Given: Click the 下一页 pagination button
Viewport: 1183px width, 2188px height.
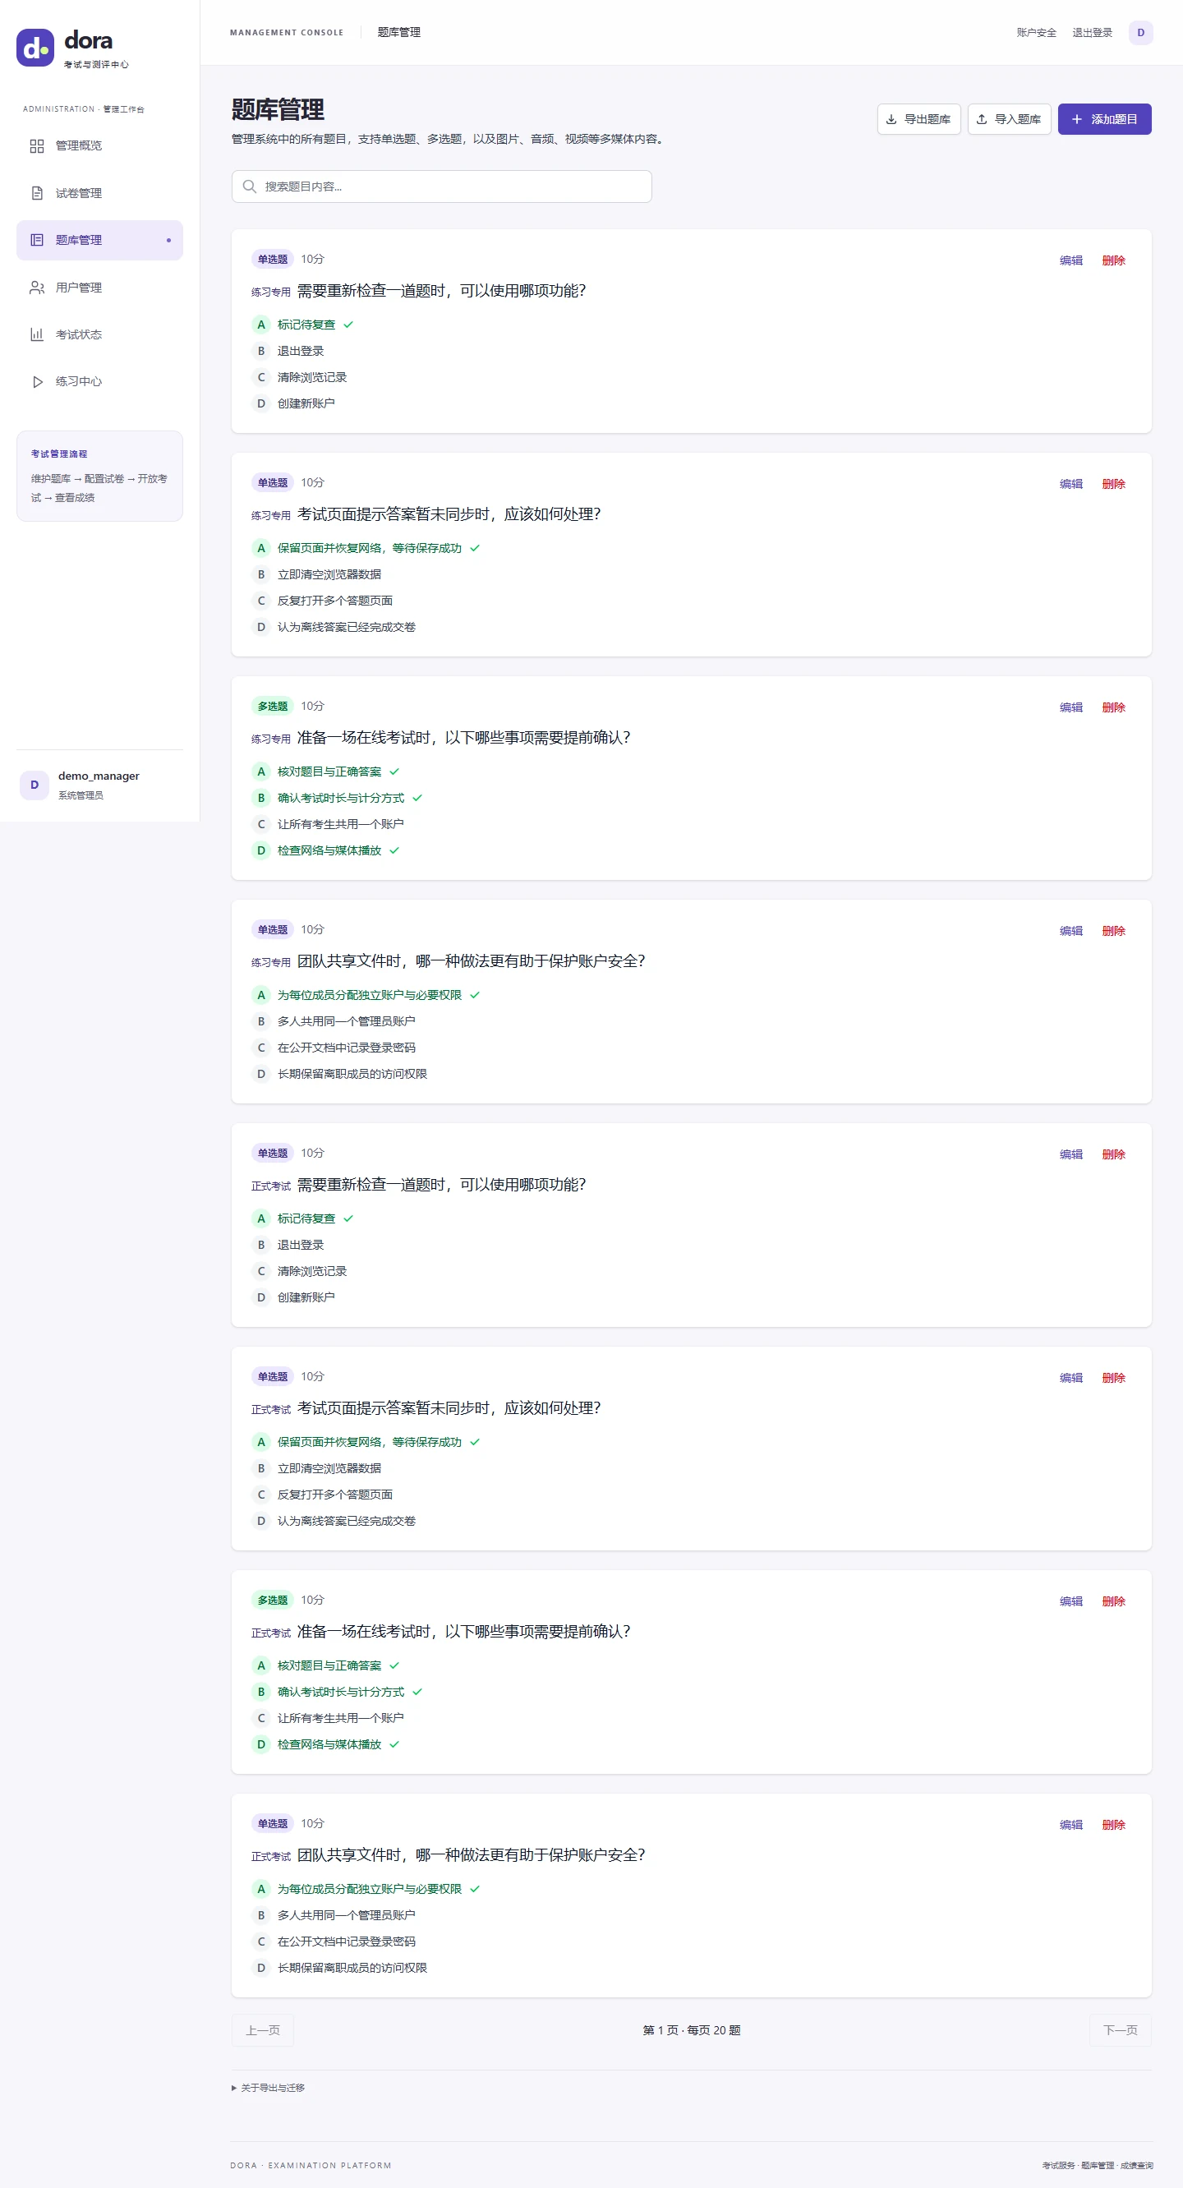Looking at the screenshot, I should click(1121, 2029).
